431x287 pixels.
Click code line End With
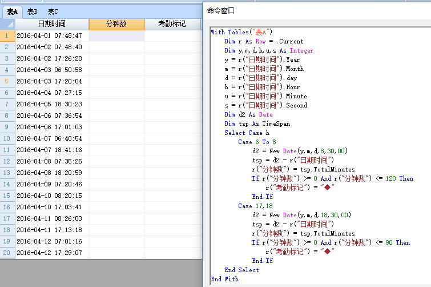[x=224, y=280]
